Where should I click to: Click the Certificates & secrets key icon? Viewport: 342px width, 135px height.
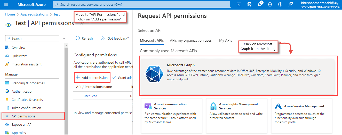[x=7, y=100]
